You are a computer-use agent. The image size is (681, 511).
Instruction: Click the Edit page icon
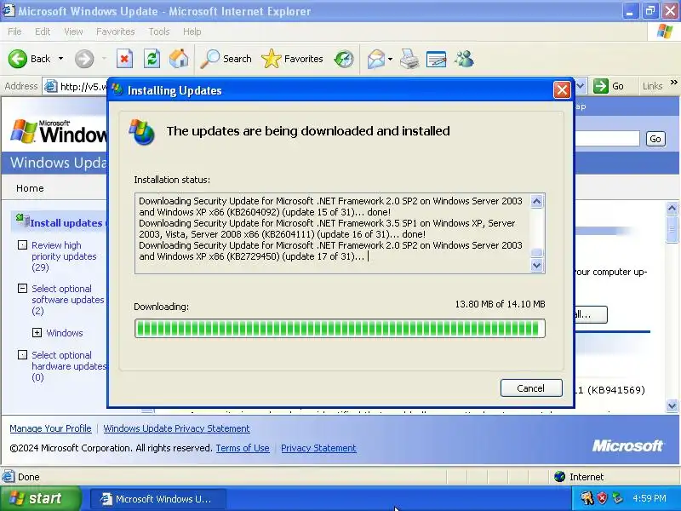click(x=437, y=59)
